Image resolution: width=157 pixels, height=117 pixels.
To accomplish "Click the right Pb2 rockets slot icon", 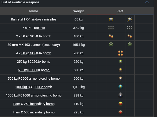I will pyautogui.click(x=130, y=28).
